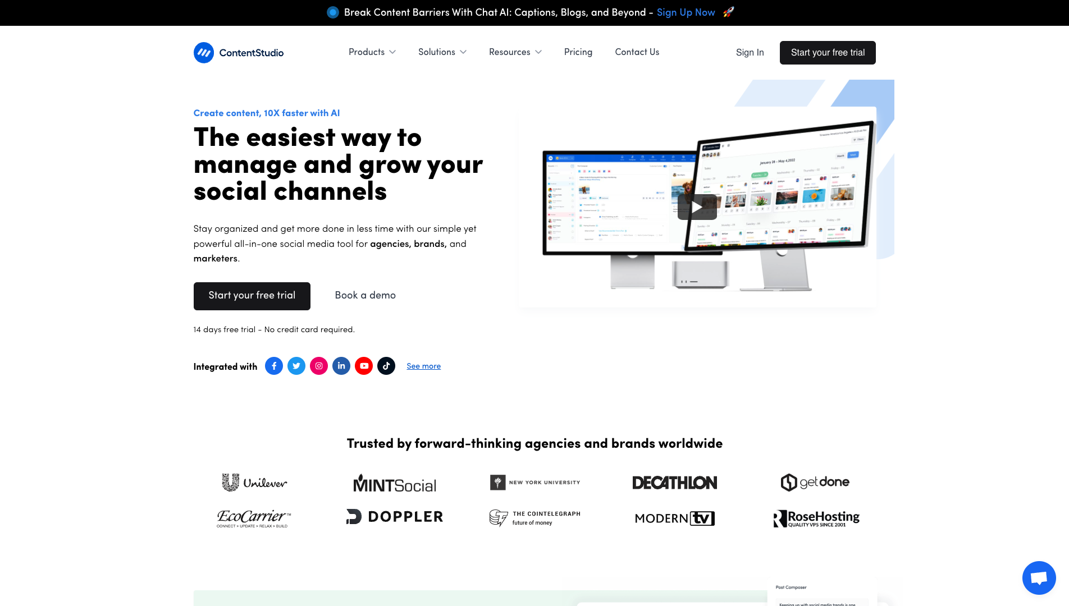This screenshot has width=1069, height=606.
Task: Click Sign In
Action: [x=750, y=53]
